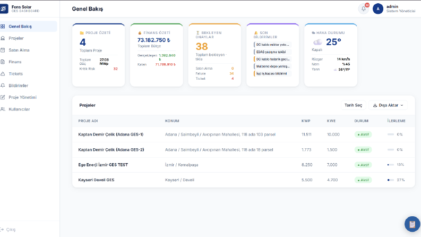The width and height of the screenshot is (421, 237).
Task: Click the KONUM column header
Action: tap(172, 121)
